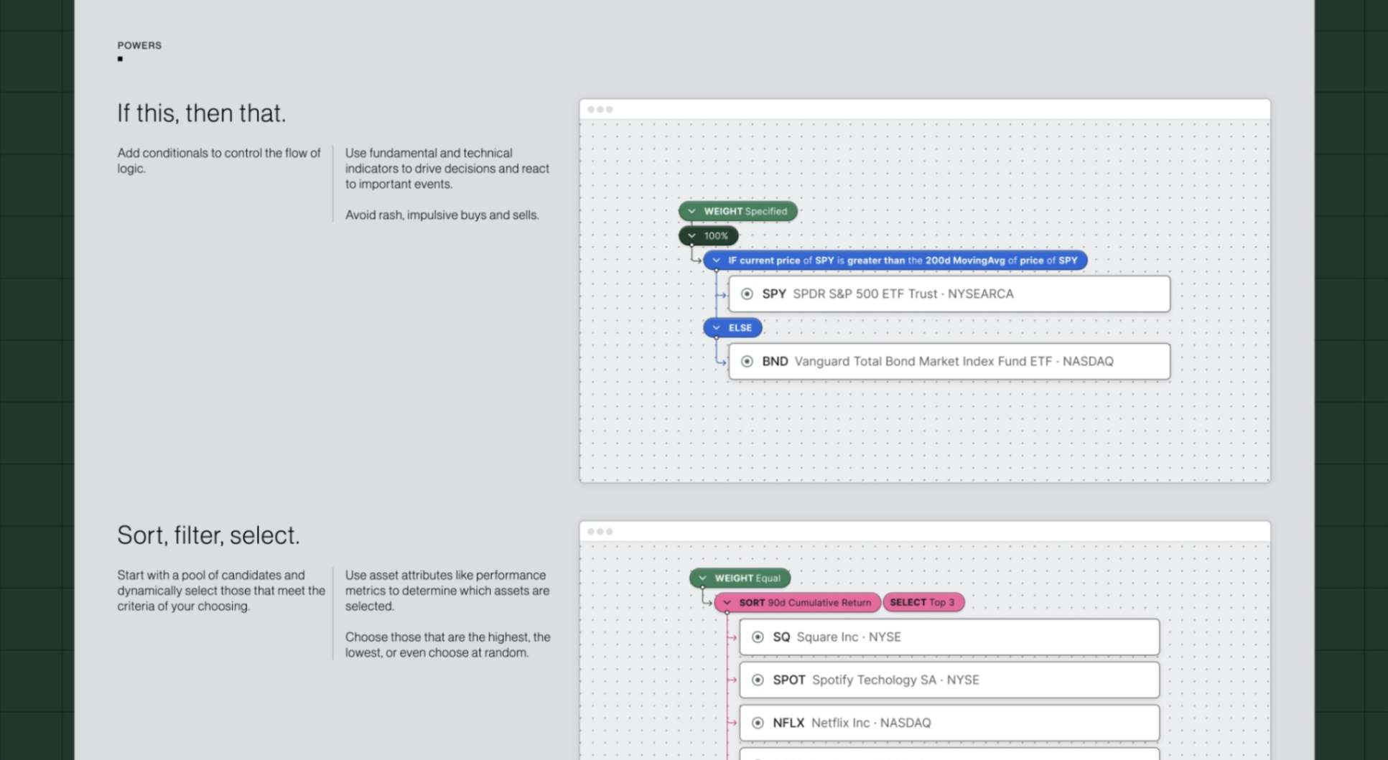Screen dimensions: 1388x760
Task: Click the "If this, then that." heading
Action: pos(202,113)
